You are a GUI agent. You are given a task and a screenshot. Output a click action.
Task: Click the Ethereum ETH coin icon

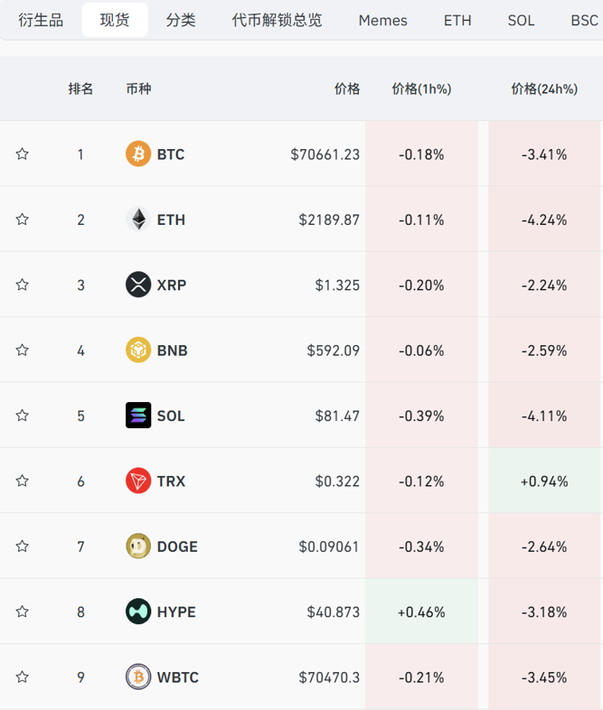(138, 220)
